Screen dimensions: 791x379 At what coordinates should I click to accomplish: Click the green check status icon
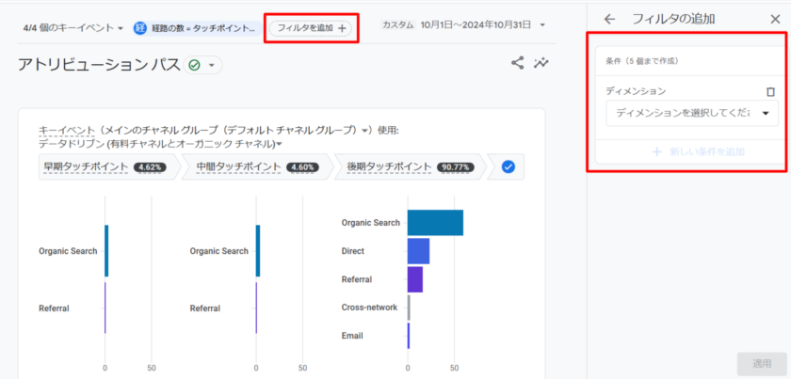[194, 65]
